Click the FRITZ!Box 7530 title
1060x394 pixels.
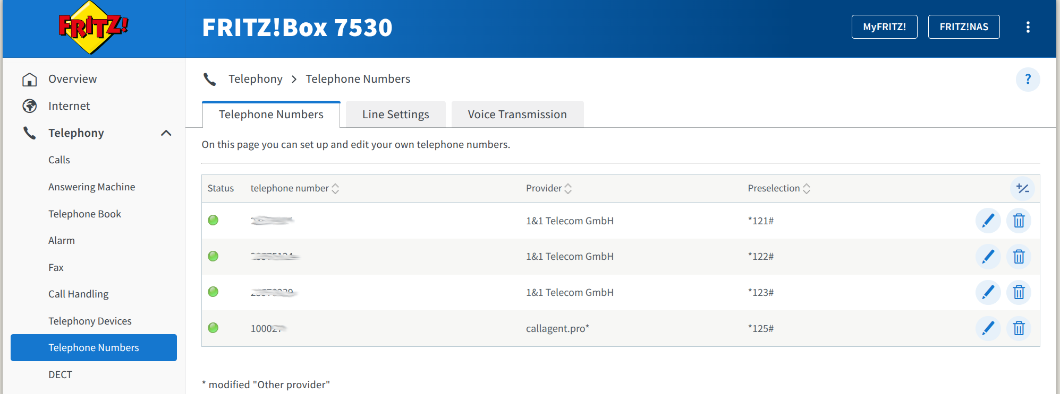(x=297, y=28)
